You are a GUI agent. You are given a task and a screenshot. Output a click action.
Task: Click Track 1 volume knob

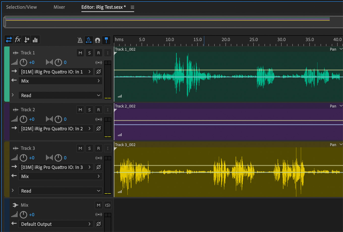pyautogui.click(x=23, y=62)
